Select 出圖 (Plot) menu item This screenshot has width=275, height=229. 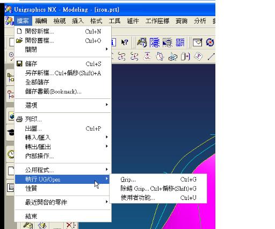(x=63, y=128)
